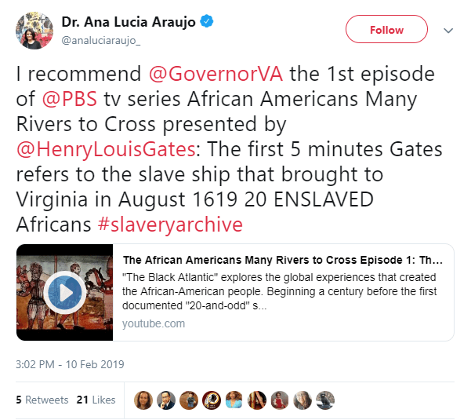Open the @HenryLouisGates mention
The width and height of the screenshot is (471, 420).
pyautogui.click(x=106, y=150)
